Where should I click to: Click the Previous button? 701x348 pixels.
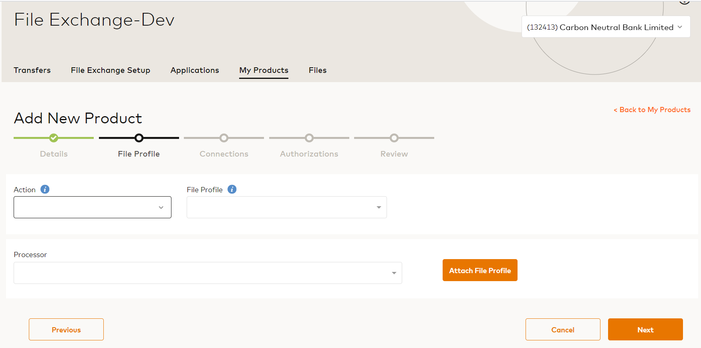(x=66, y=329)
